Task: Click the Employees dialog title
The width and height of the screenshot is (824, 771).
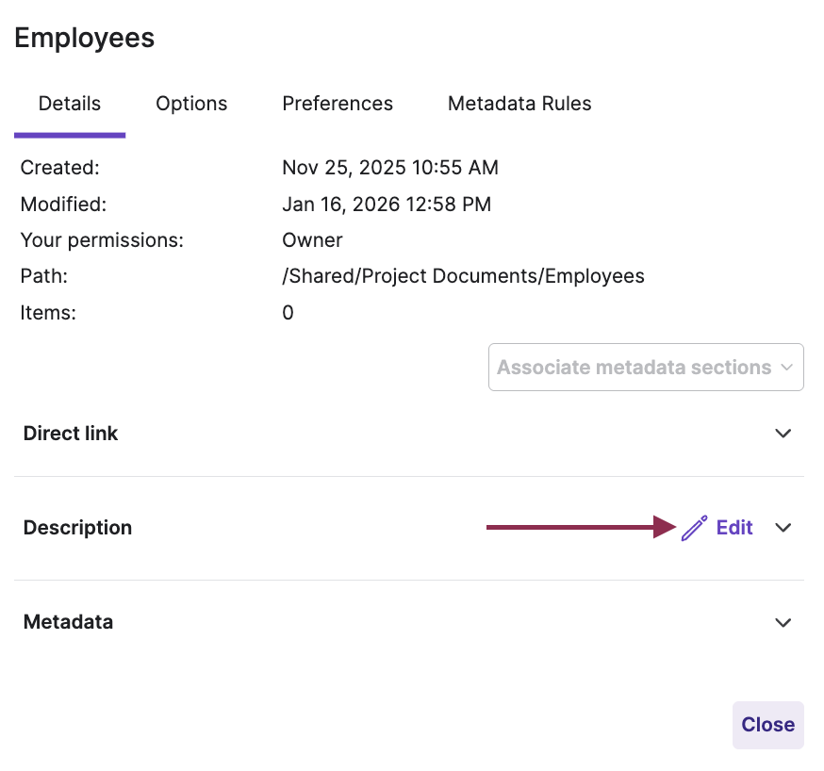Action: 84,38
